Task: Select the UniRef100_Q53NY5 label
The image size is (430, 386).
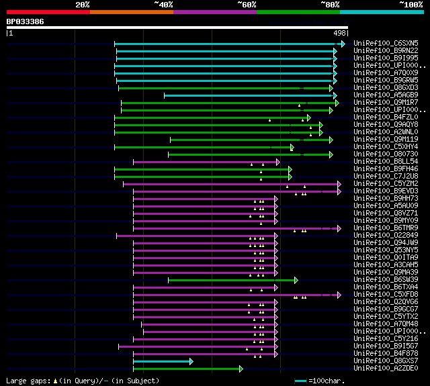Action: point(386,250)
